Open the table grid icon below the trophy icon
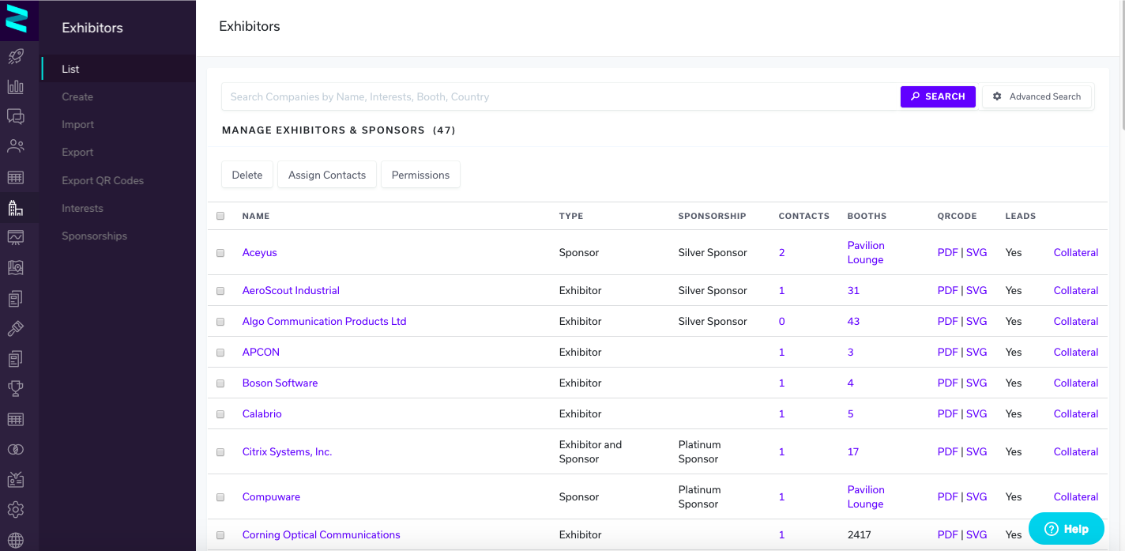This screenshot has width=1125, height=551. click(16, 419)
